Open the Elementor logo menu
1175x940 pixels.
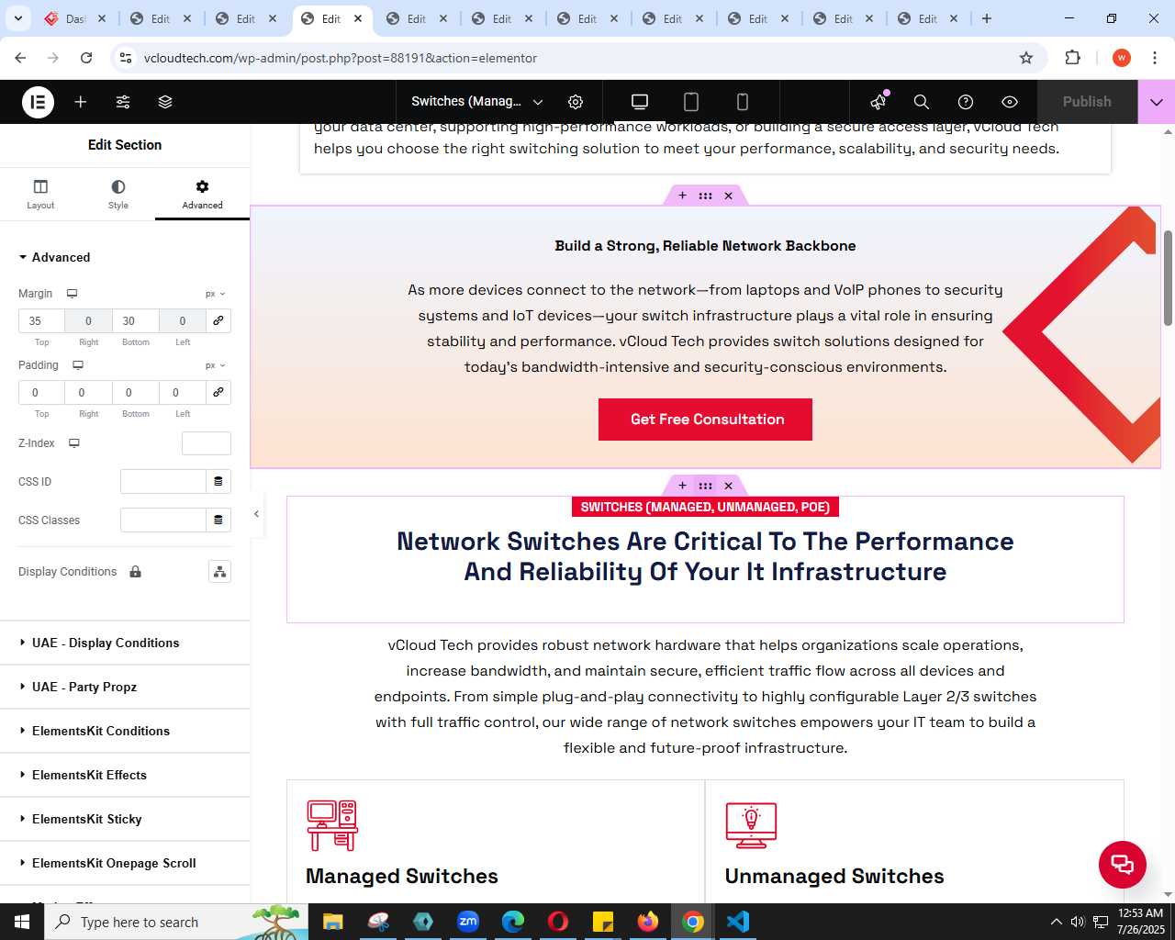coord(38,102)
